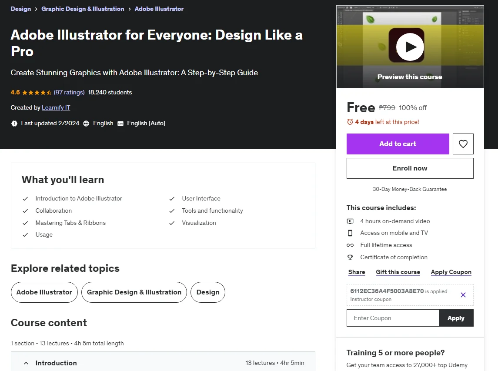Click Apply Coupon link
Viewport: 498px width, 371px height.
451,272
